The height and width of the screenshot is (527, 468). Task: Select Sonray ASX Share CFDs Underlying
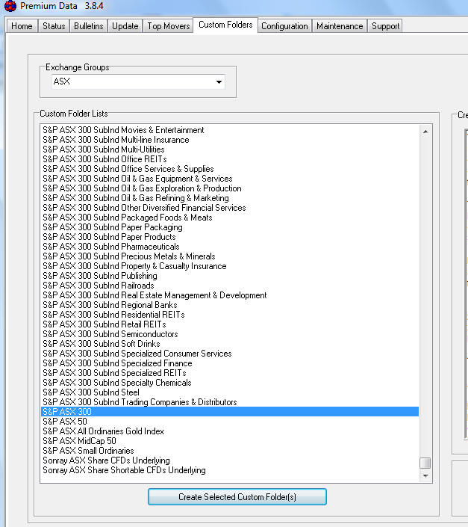(x=230, y=460)
